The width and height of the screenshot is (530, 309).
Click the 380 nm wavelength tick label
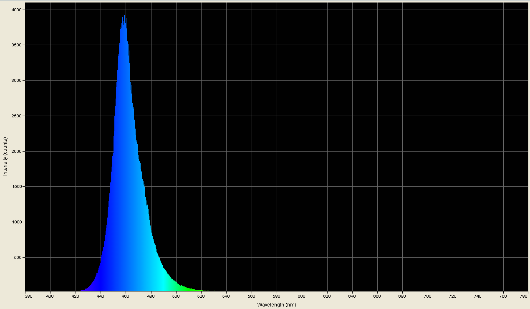28,296
